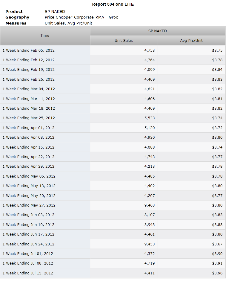Click the Product label
The height and width of the screenshot is (307, 226).
[14, 12]
